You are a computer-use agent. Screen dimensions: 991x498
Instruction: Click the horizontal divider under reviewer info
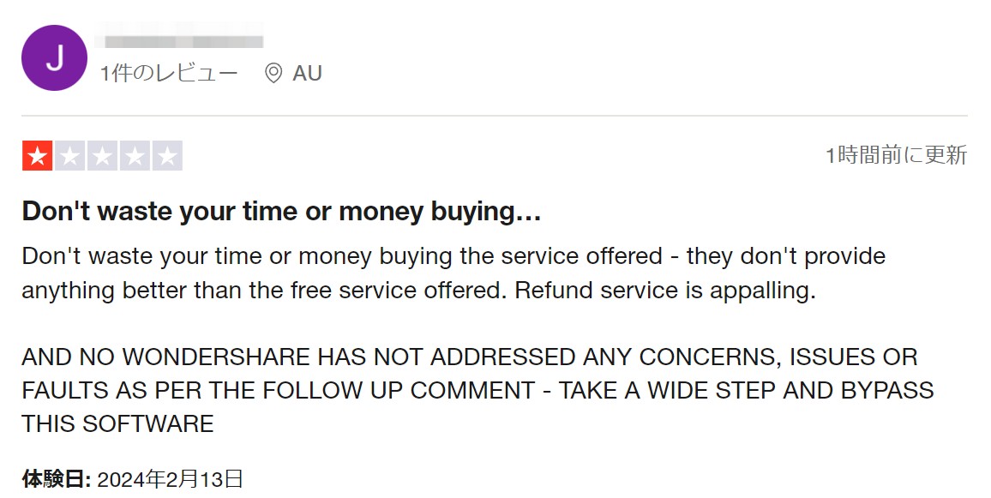pos(495,116)
